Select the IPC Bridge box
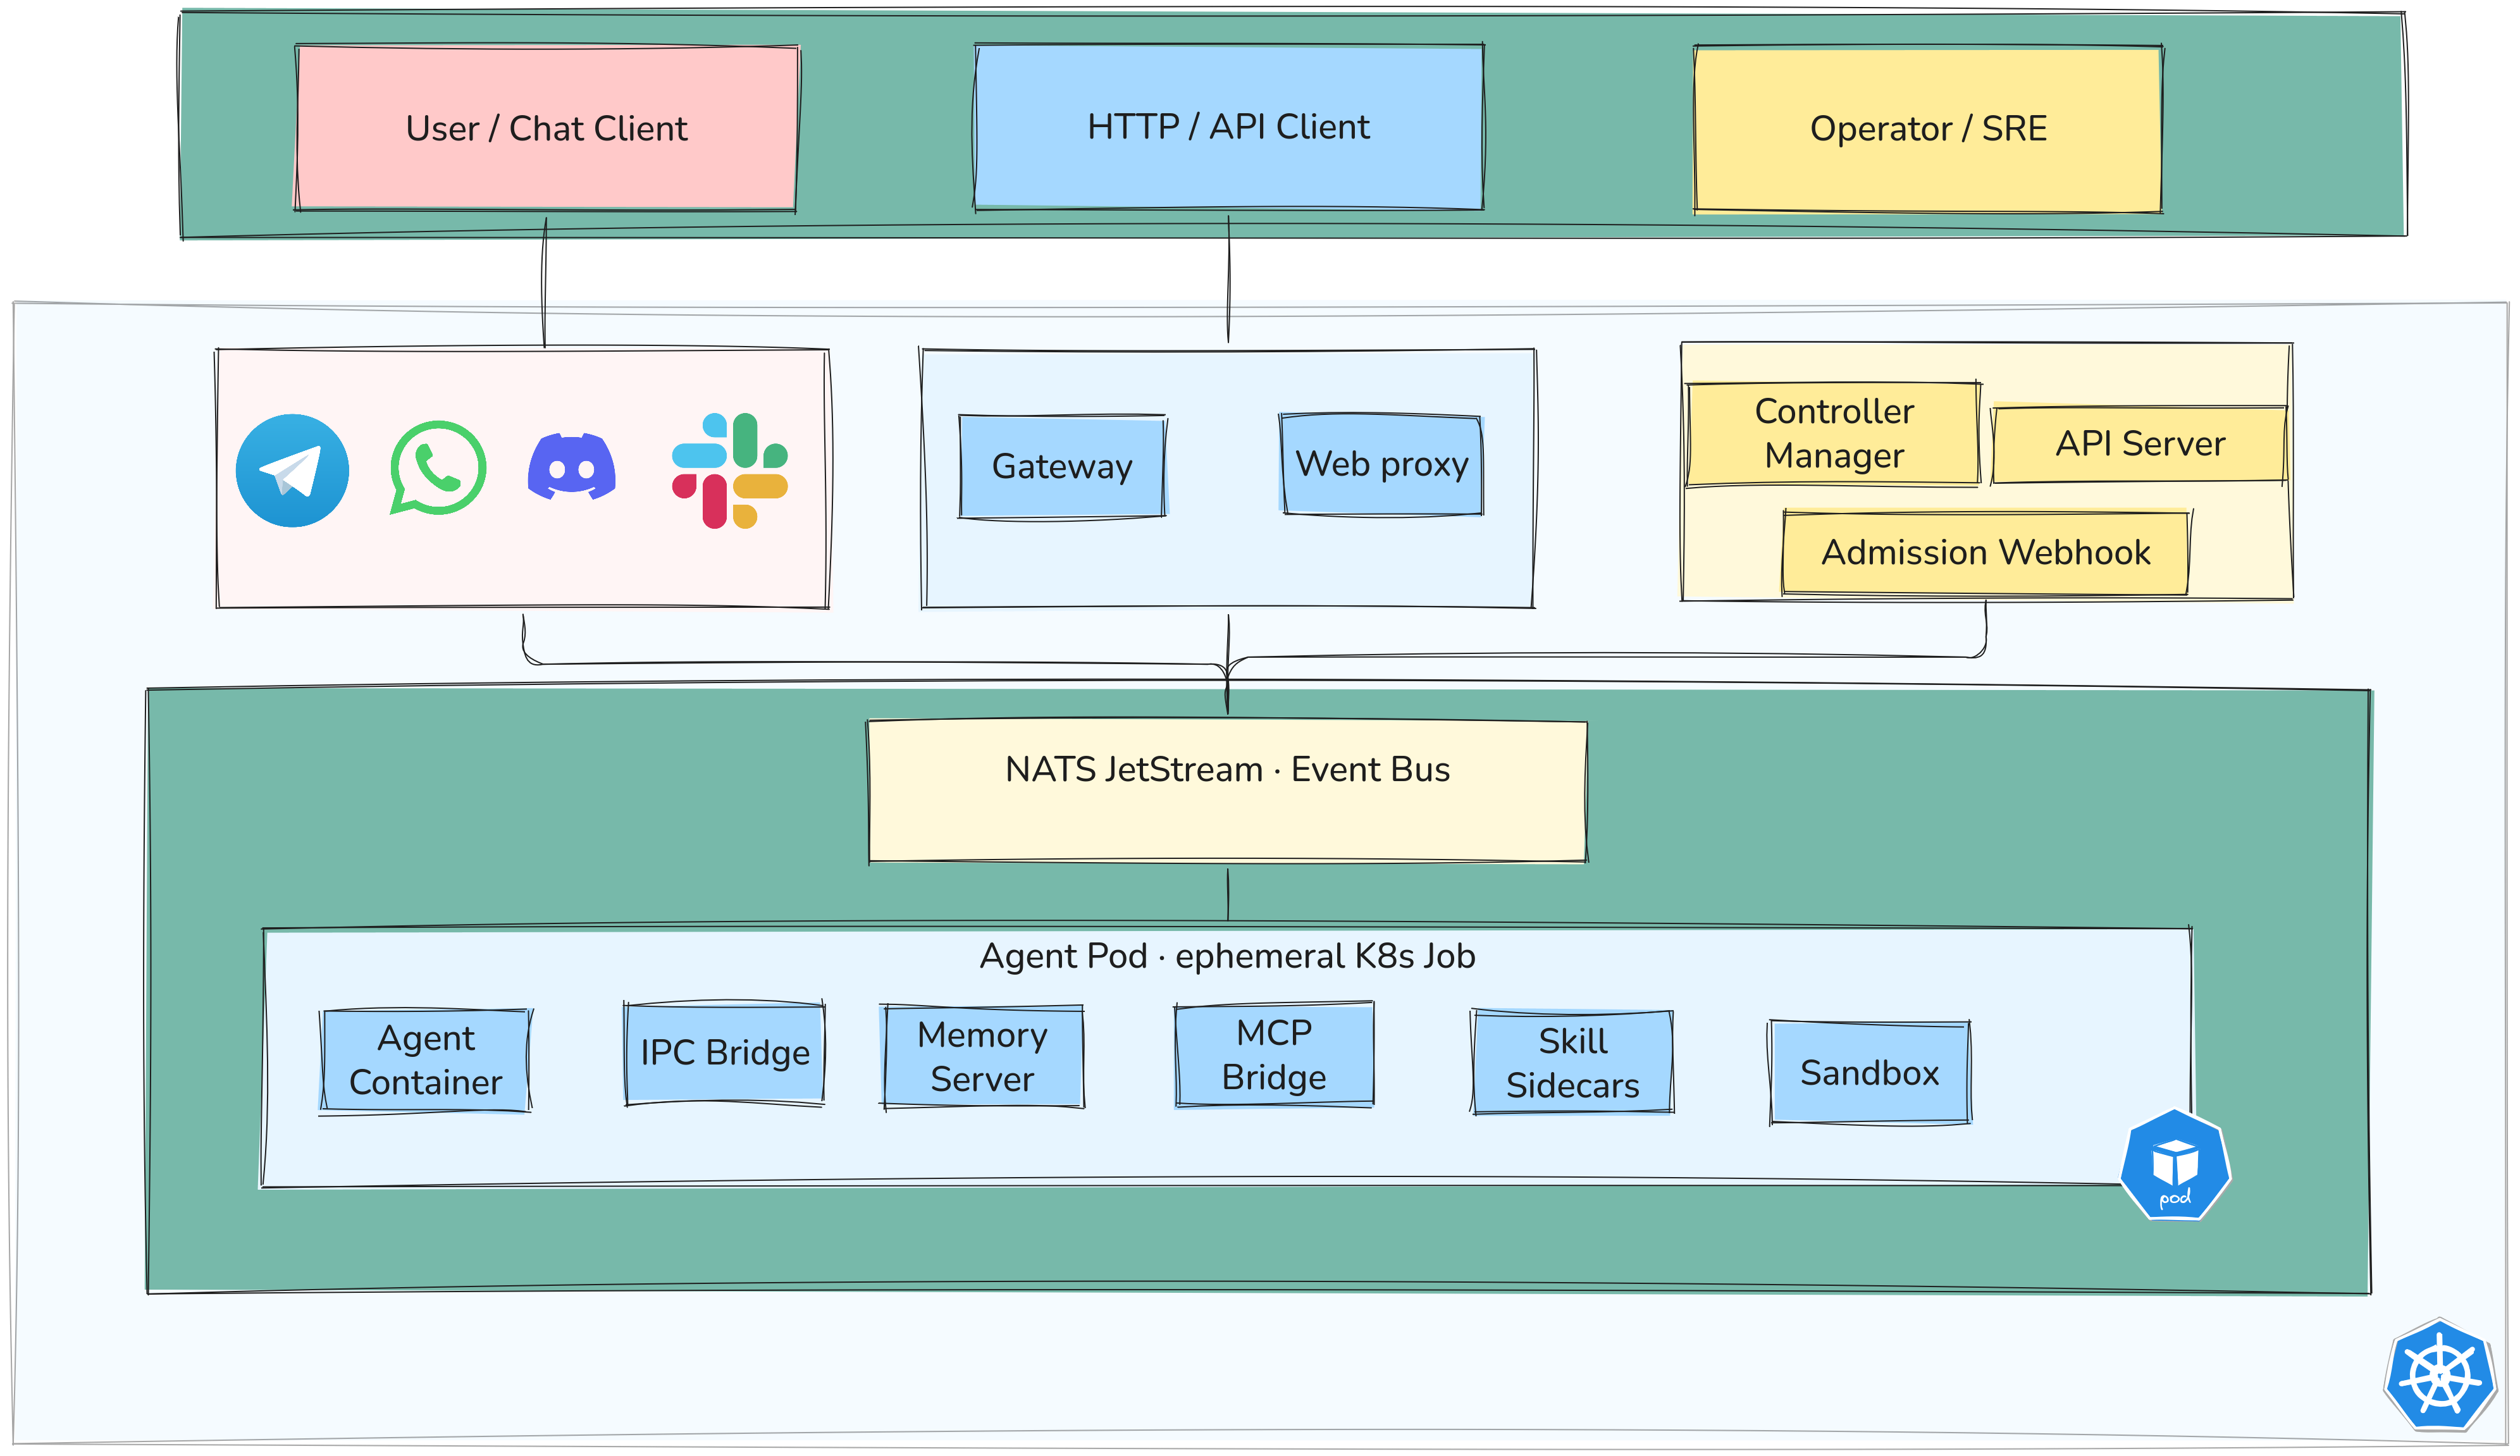This screenshot has width=2520, height=1456. 724,1053
